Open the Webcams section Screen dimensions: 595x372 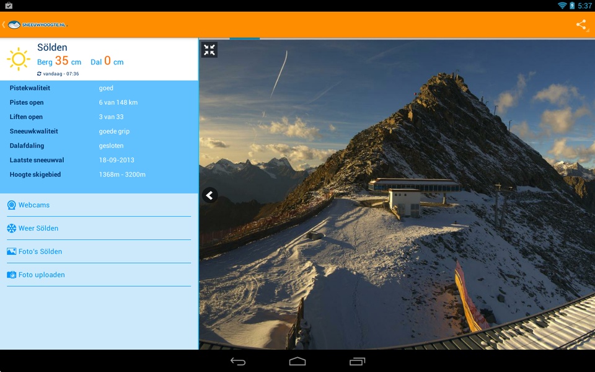[x=99, y=205]
